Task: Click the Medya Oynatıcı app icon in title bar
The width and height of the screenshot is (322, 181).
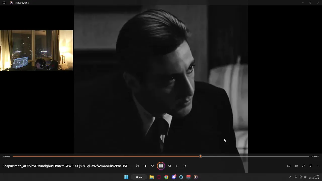Action: tap(11, 3)
